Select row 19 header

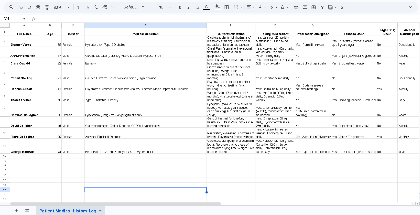(5, 190)
